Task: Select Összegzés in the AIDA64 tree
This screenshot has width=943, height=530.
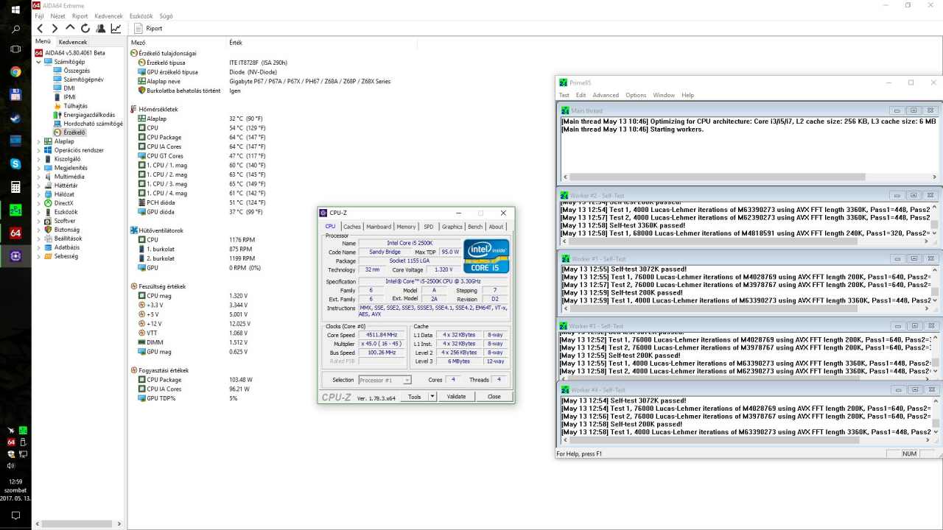Action: (x=76, y=71)
